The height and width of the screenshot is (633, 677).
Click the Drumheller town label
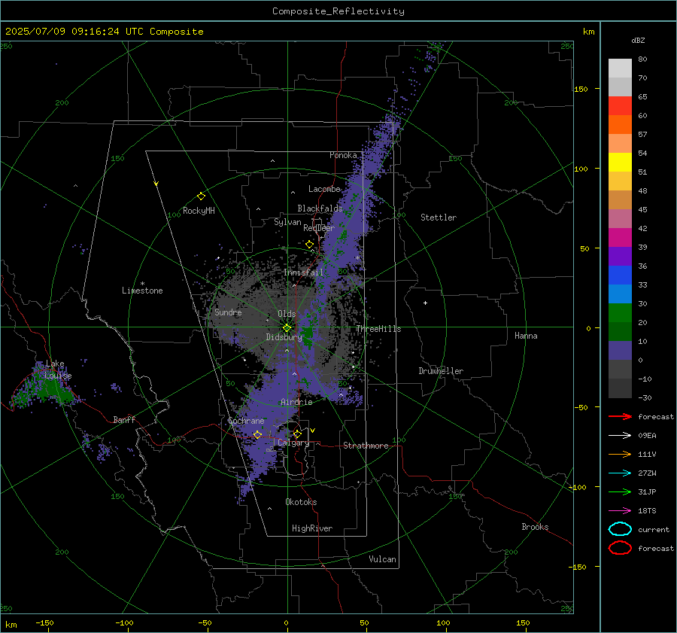tap(441, 371)
